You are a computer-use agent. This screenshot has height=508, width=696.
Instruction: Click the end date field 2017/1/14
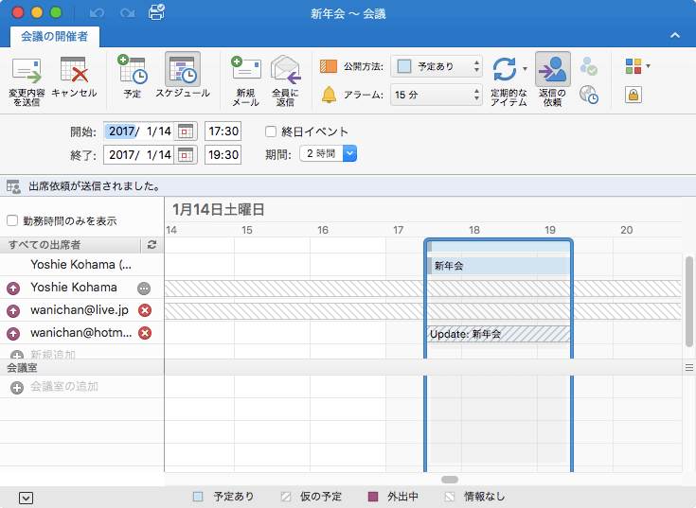pos(140,155)
